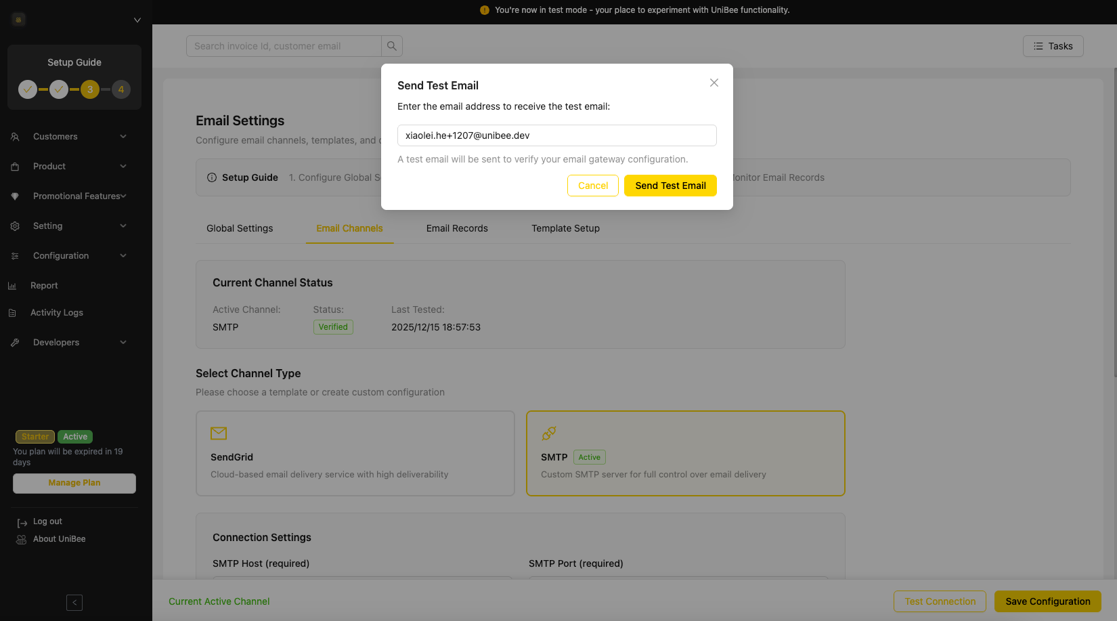Click the SMTP Active badge
This screenshot has width=1117, height=621.
point(590,457)
